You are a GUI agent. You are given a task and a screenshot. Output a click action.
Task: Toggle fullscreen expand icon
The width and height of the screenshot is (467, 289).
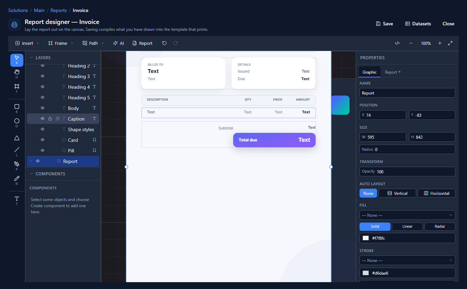[450, 43]
